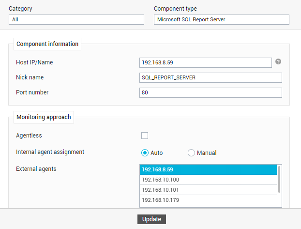301x229 pixels.
Task: Select external agent 192.168.10.101
Action: pyautogui.click(x=208, y=190)
